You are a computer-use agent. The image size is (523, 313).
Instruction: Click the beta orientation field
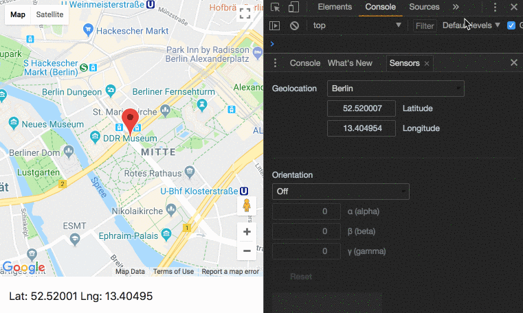coord(307,231)
